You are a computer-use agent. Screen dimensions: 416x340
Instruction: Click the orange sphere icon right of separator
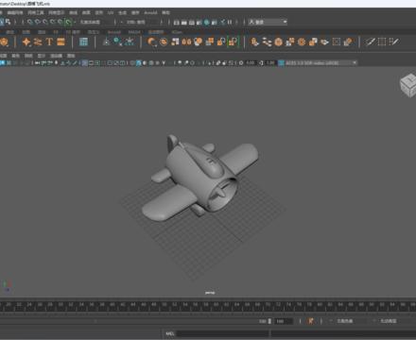[152, 42]
